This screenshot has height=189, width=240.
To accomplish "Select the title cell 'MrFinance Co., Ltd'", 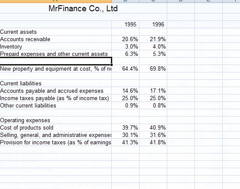I will point(83,8).
